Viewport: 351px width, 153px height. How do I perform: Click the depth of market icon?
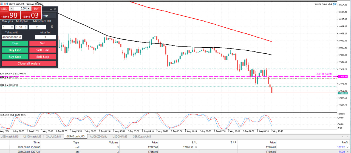point(6,4)
